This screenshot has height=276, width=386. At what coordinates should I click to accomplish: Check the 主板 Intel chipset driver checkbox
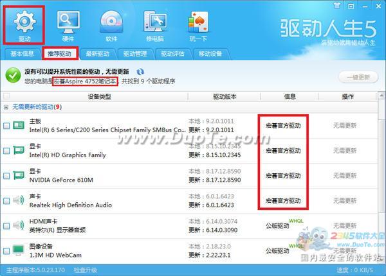(x=6, y=126)
